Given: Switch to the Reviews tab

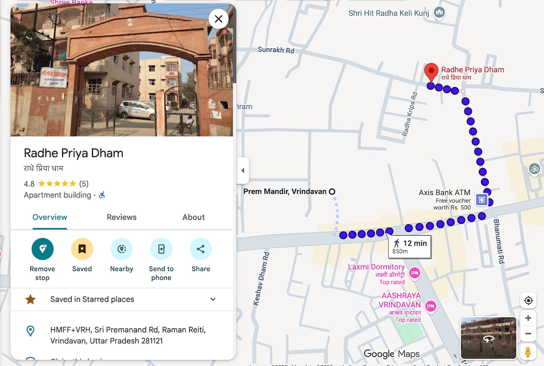Looking at the screenshot, I should [121, 217].
